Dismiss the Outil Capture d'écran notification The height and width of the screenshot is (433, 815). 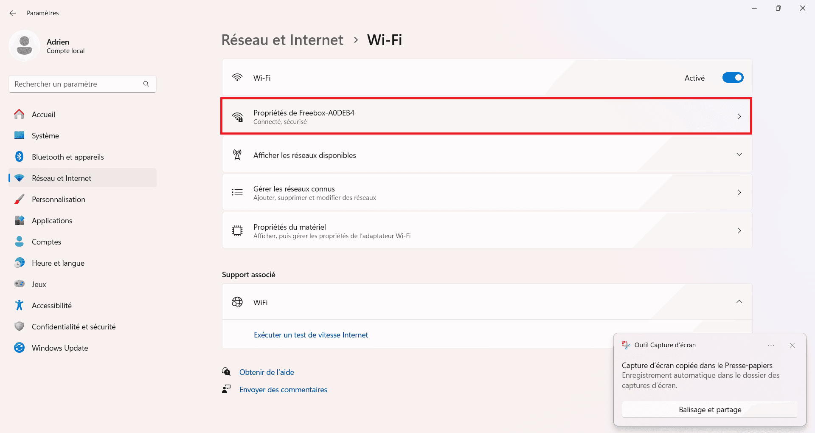click(792, 346)
